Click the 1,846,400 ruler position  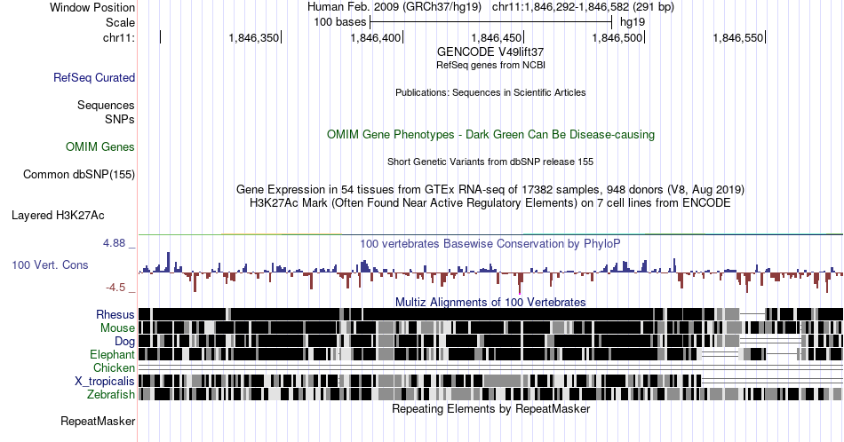click(376, 37)
